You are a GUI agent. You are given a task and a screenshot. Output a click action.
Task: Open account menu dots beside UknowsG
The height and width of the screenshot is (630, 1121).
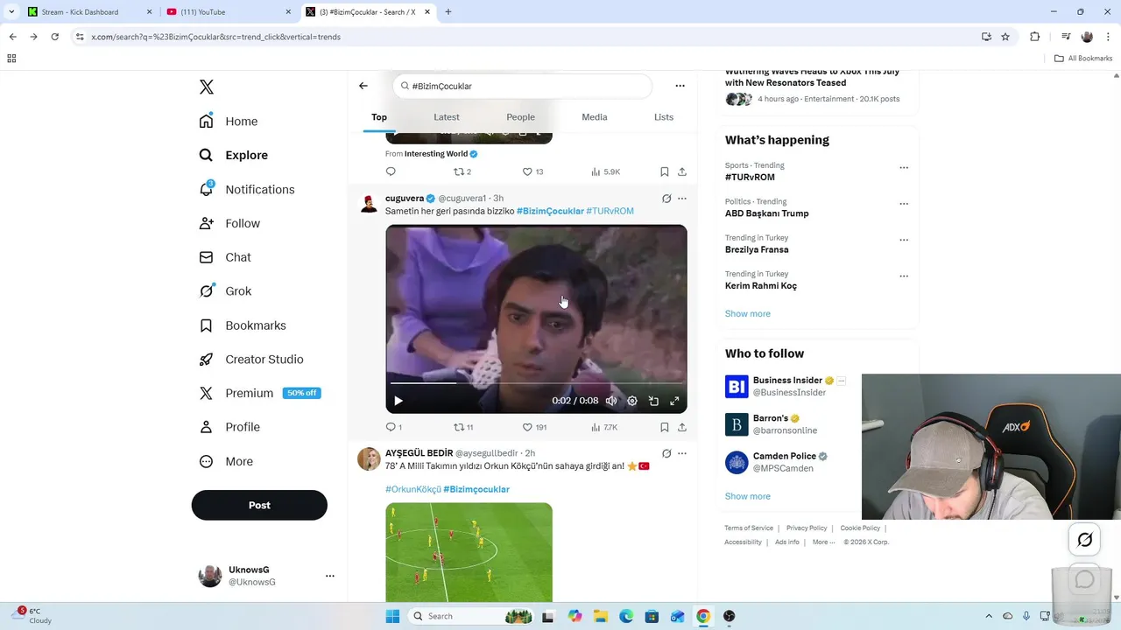pos(330,576)
